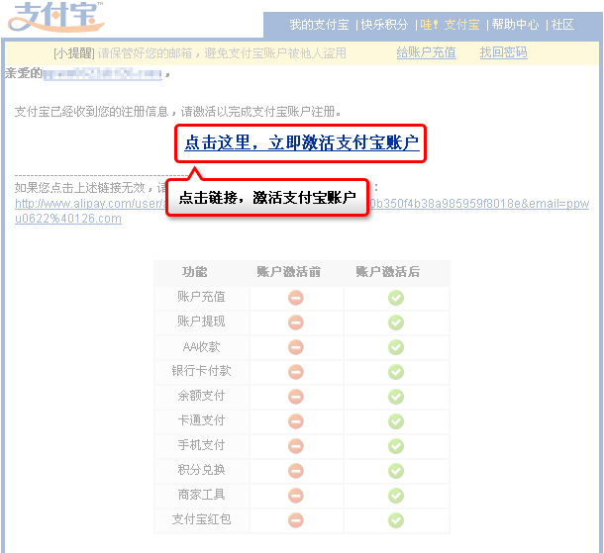Screen dimensions: 604x553
Task: Open 社区 navigation item
Action: pos(562,25)
